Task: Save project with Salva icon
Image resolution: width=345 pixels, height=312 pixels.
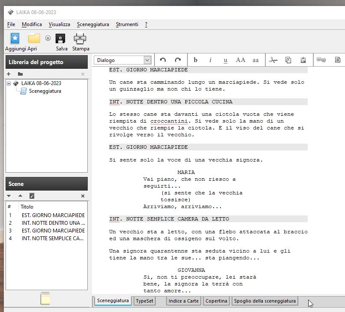Action: click(x=60, y=38)
